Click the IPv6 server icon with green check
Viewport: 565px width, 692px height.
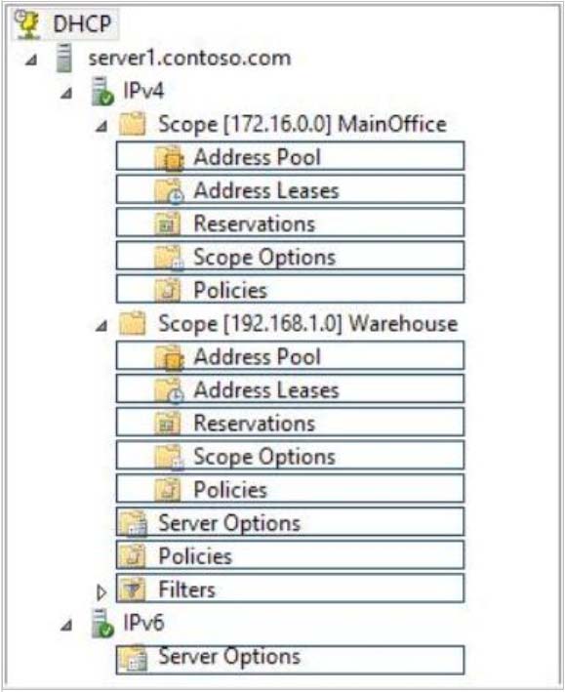coord(102,623)
